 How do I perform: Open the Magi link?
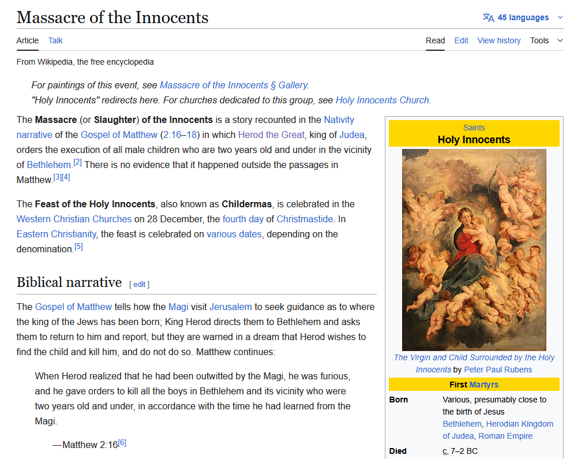(178, 307)
